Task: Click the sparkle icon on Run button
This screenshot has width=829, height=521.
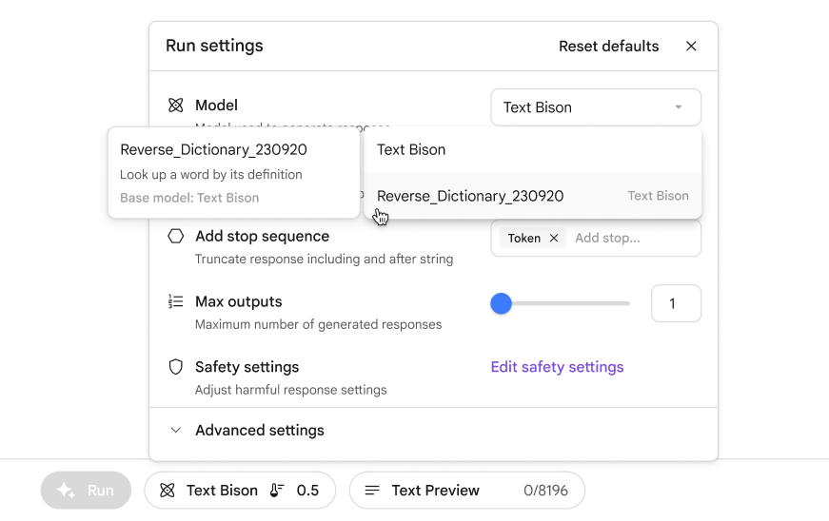Action: click(x=66, y=491)
